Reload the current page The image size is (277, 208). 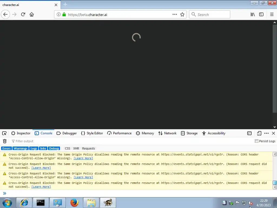(x=23, y=15)
